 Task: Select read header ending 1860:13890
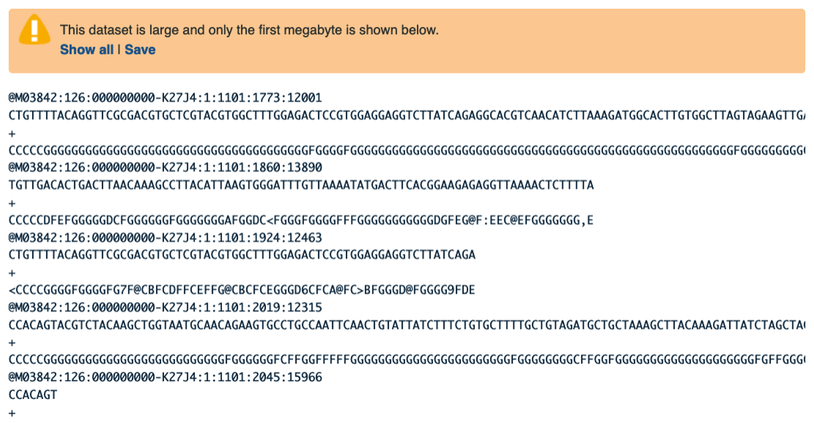tap(165, 168)
